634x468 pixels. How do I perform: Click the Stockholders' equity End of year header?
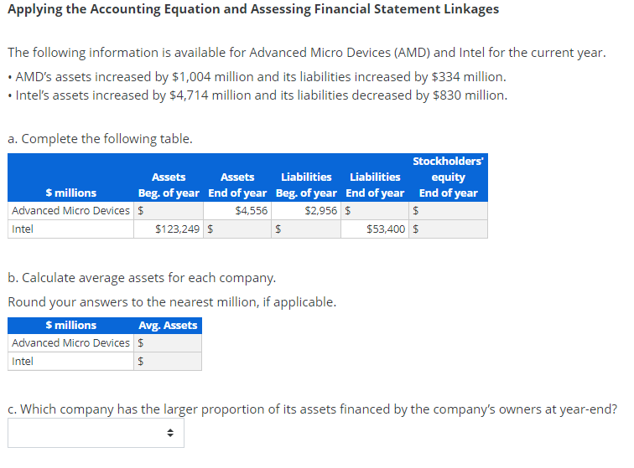448,177
